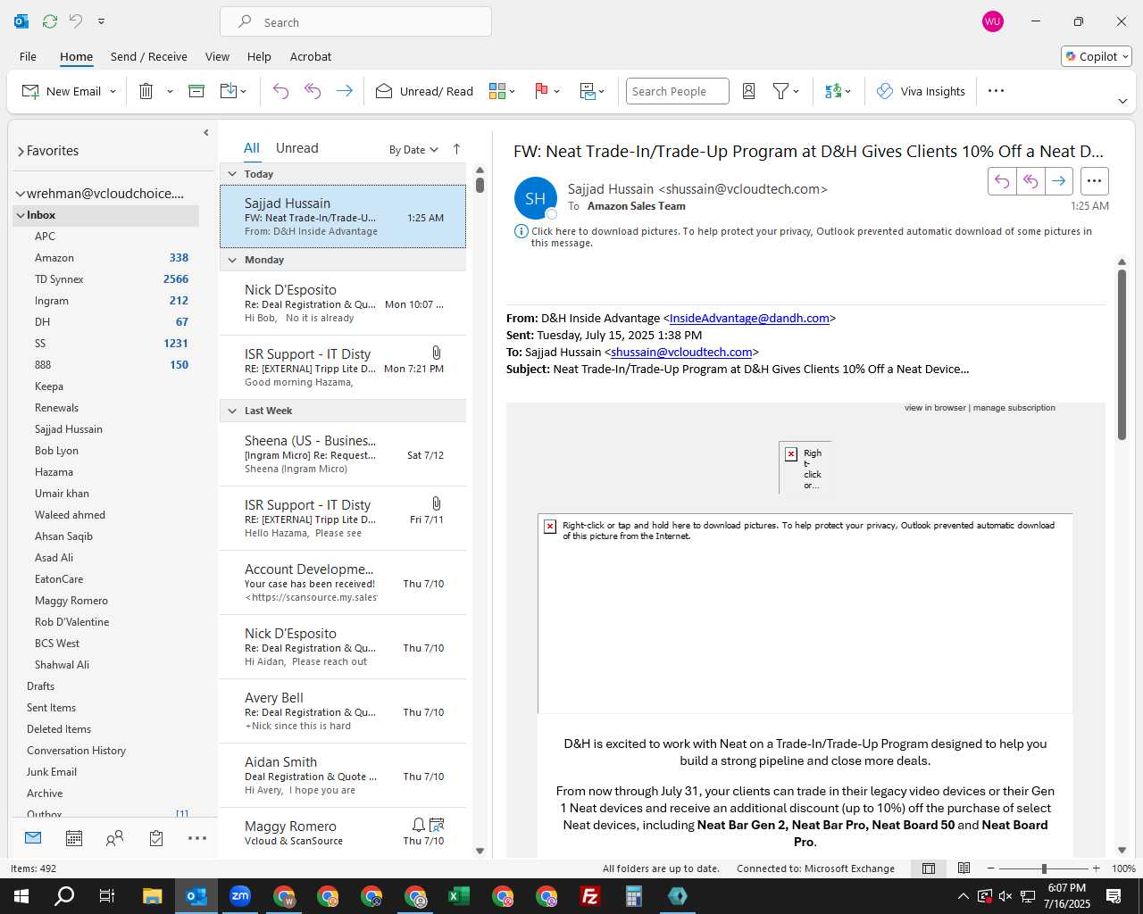Viewport: 1143px width, 914px height.
Task: Open the Address Book icon
Action: 749,91
